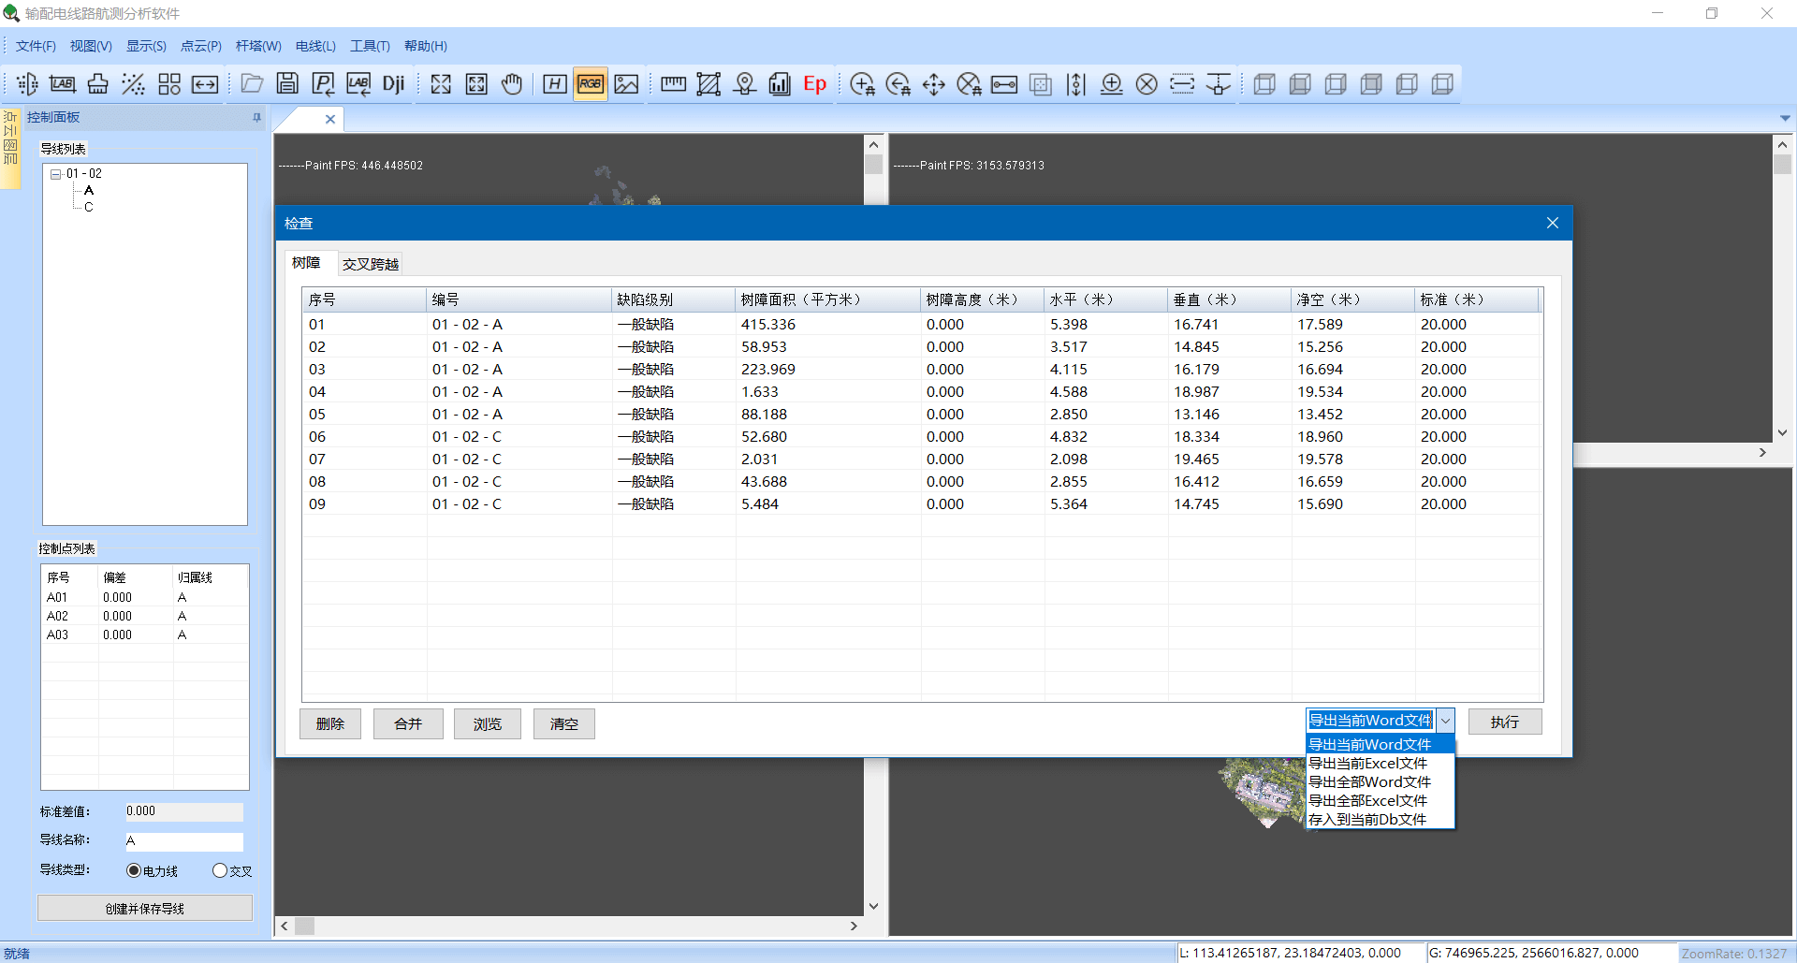Select the 电力线 conductor type radio button

(133, 870)
